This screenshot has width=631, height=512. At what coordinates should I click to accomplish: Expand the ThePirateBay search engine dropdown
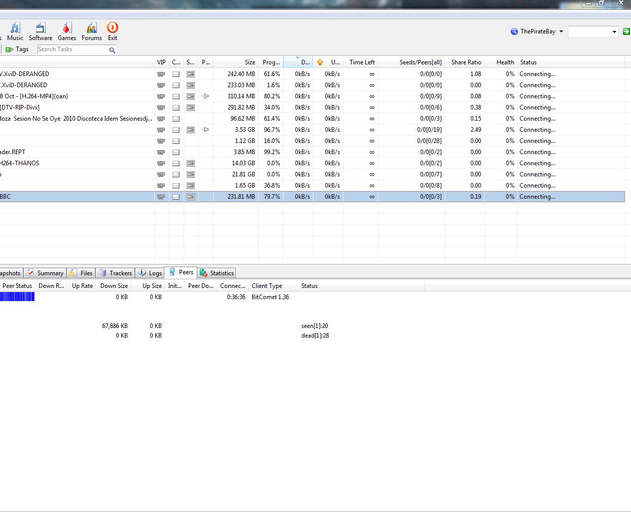tap(561, 31)
